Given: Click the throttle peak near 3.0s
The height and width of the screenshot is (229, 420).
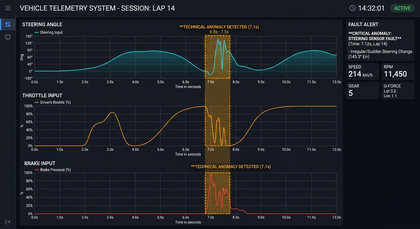Looking at the screenshot, I should [x=112, y=112].
